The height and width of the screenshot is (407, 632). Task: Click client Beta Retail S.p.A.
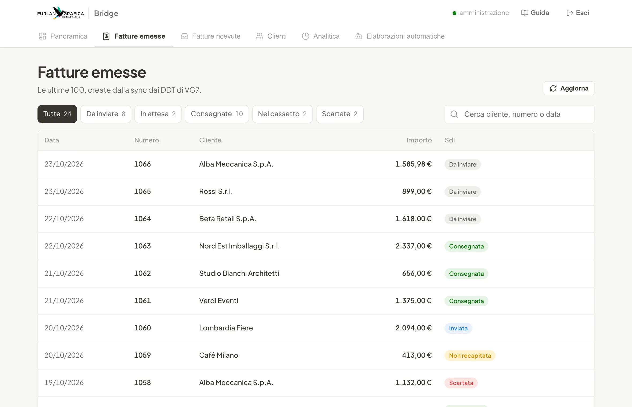click(228, 218)
